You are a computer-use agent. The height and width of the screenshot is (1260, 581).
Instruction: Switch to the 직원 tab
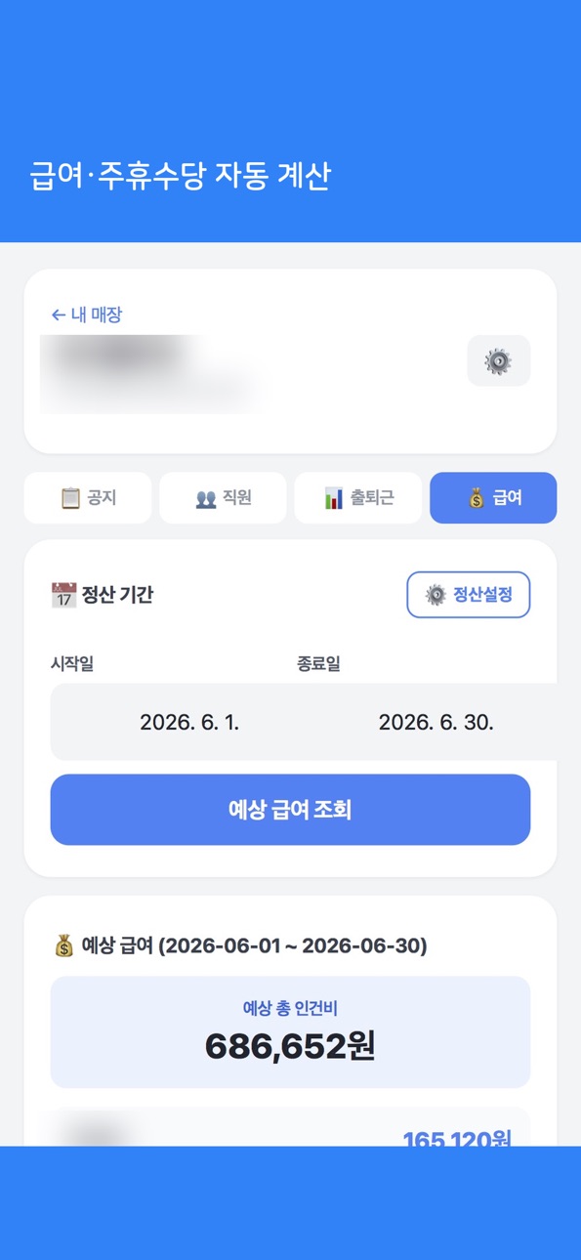tap(223, 497)
